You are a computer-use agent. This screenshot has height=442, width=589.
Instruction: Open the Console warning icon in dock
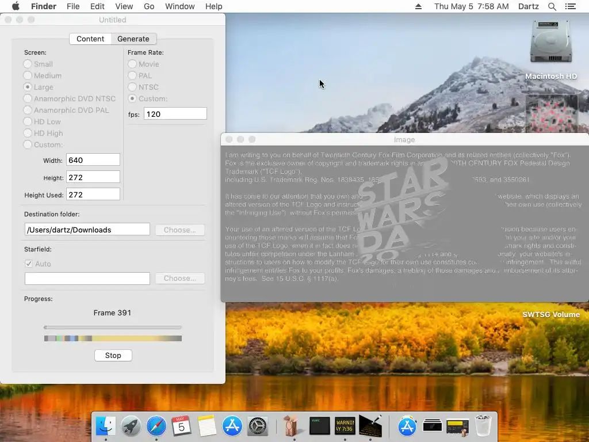coord(345,426)
